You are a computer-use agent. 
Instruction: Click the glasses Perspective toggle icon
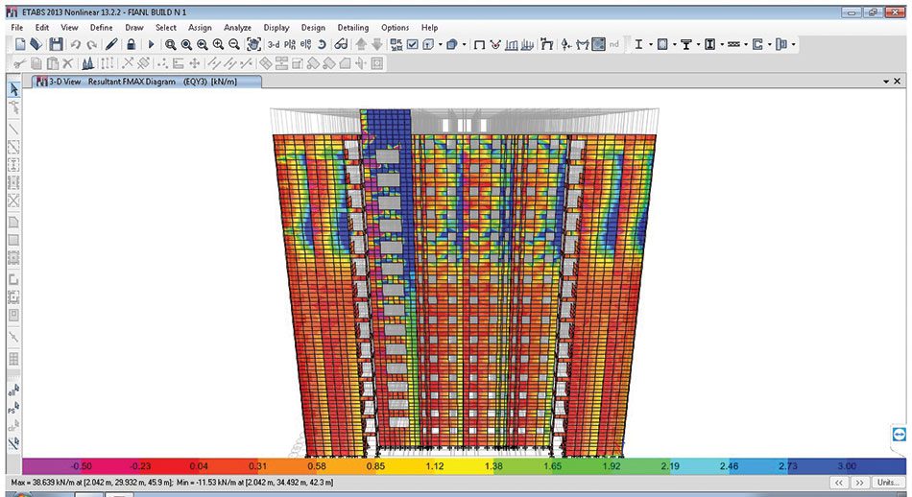pos(341,44)
